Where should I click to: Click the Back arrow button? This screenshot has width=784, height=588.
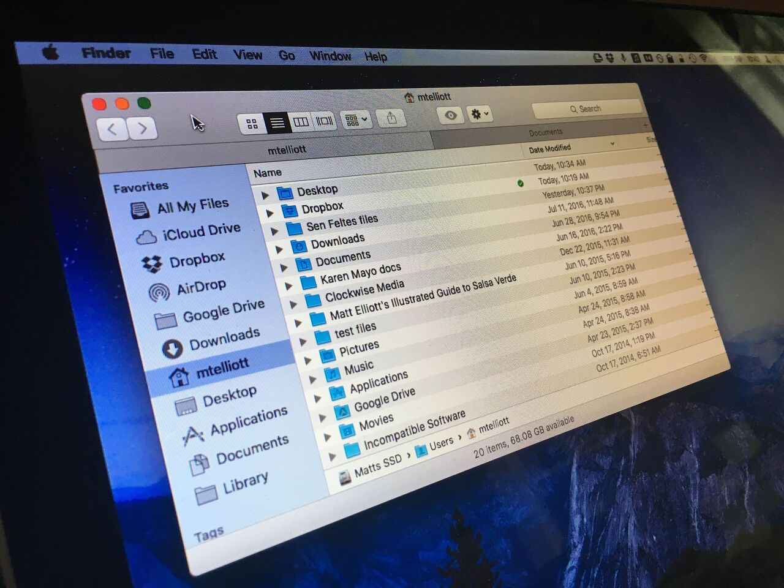[113, 129]
